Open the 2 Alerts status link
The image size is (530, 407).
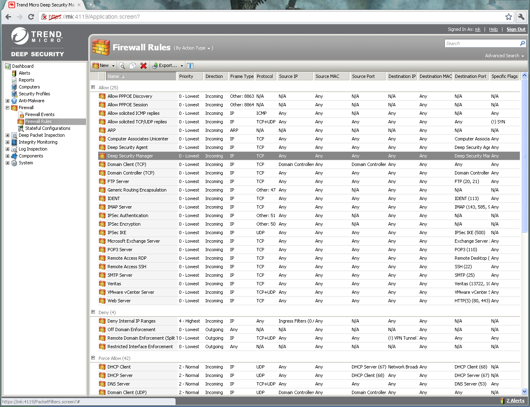tap(515, 401)
